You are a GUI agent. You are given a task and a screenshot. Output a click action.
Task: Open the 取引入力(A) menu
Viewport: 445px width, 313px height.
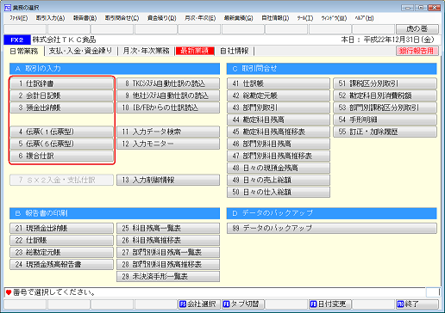pos(50,18)
